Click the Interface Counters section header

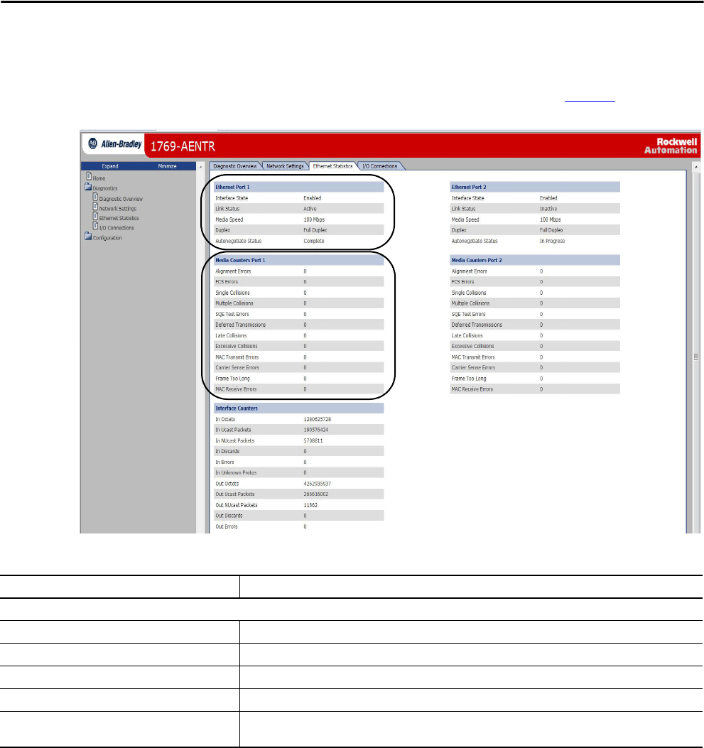click(x=298, y=408)
